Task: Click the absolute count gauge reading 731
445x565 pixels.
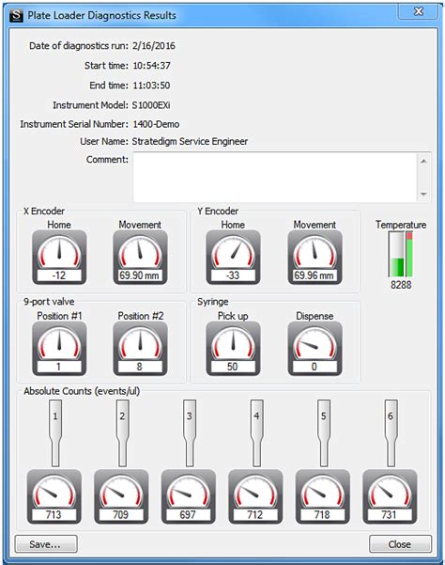Action: [x=390, y=496]
